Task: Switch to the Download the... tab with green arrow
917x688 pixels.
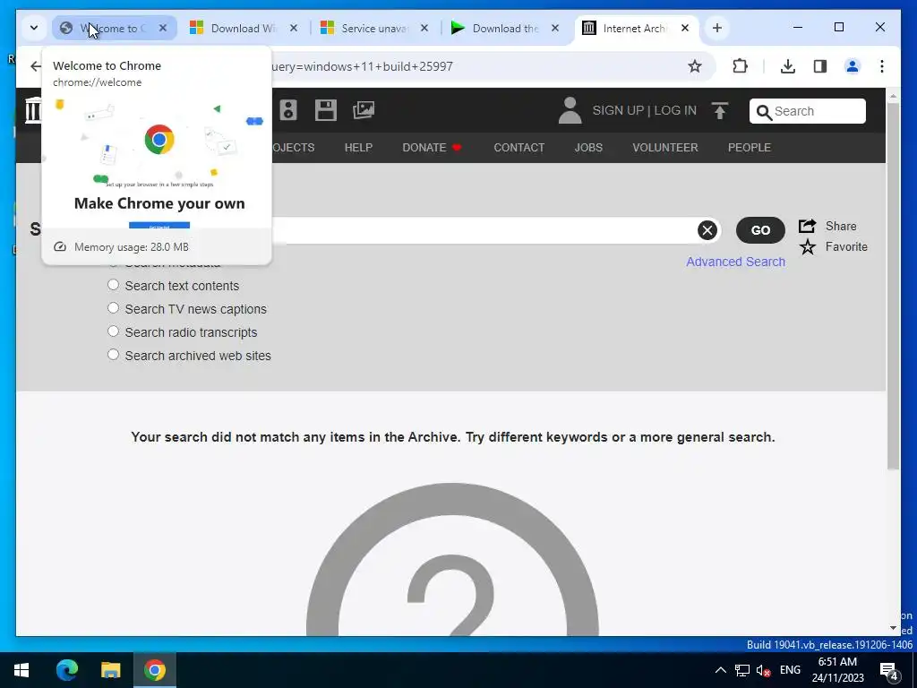Action: [x=505, y=28]
